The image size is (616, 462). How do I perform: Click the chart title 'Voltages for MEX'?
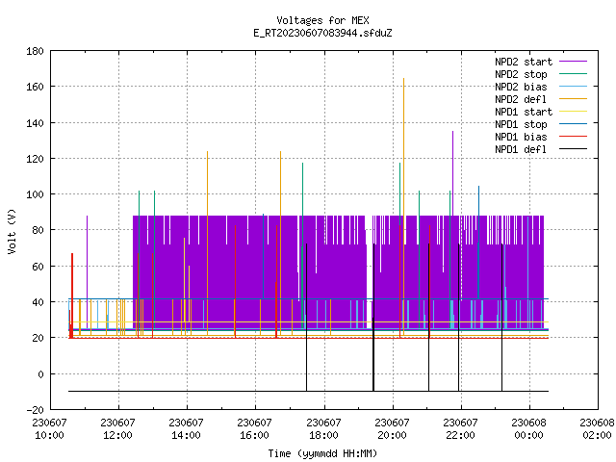click(x=322, y=20)
